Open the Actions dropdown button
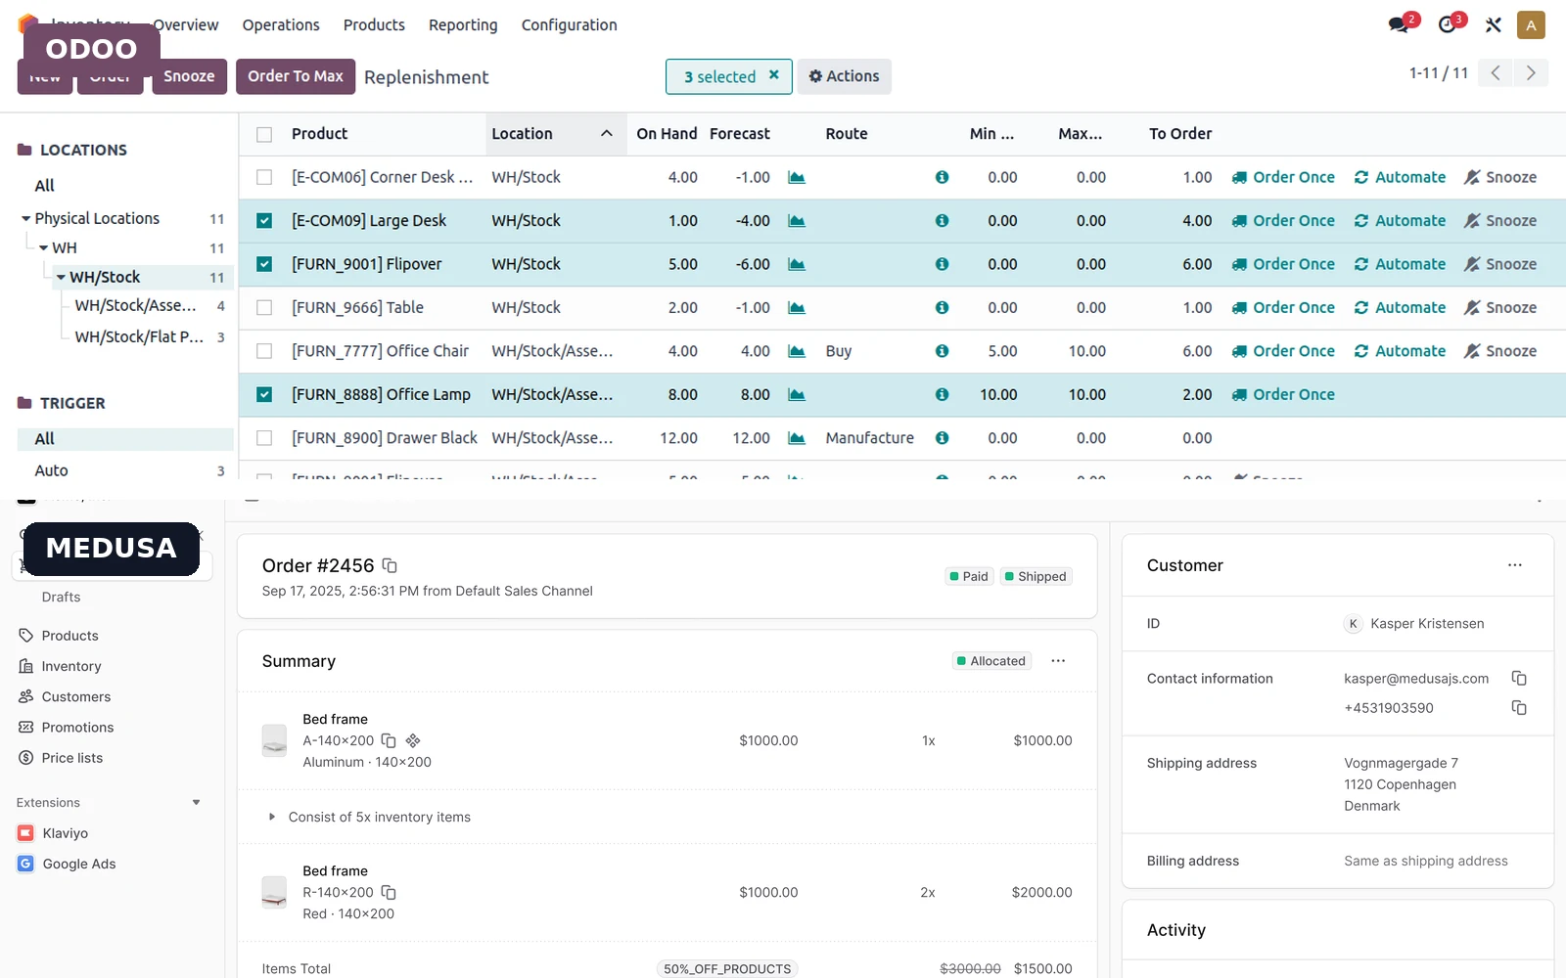 click(844, 76)
